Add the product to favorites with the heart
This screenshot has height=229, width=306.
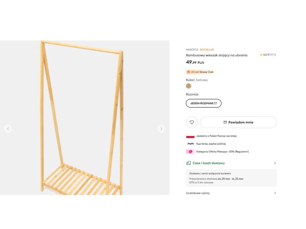(x=192, y=122)
